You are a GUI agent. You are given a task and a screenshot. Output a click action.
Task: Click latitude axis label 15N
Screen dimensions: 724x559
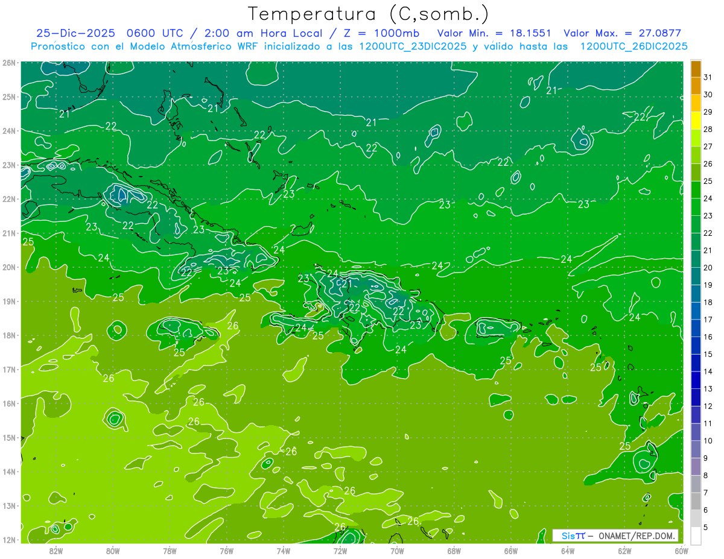(8, 437)
